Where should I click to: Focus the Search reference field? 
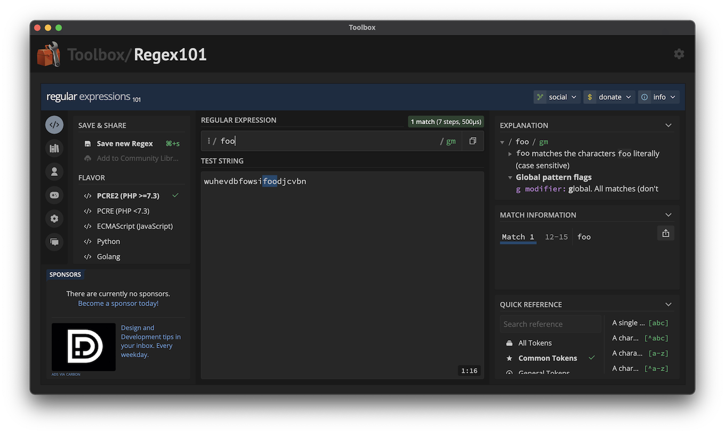[x=550, y=324]
